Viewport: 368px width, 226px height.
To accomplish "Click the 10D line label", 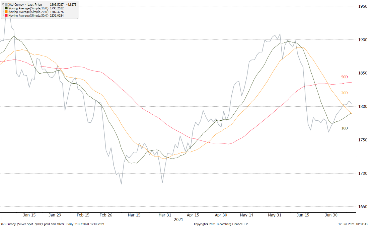I will click(x=345, y=128).
